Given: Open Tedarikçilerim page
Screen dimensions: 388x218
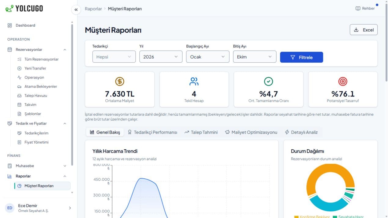Looking at the screenshot, I should click(36, 133).
